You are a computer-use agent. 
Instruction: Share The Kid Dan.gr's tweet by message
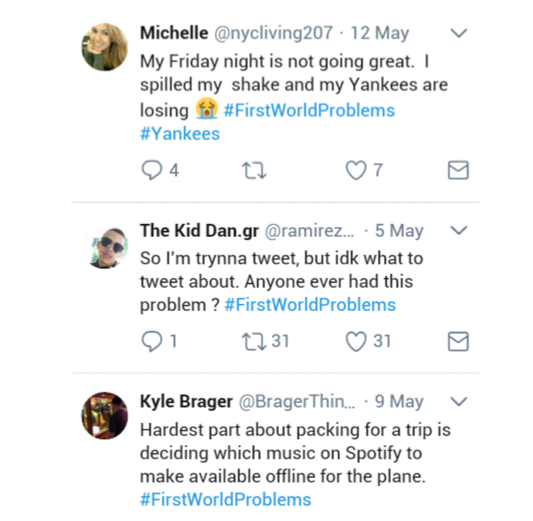pyautogui.click(x=458, y=342)
